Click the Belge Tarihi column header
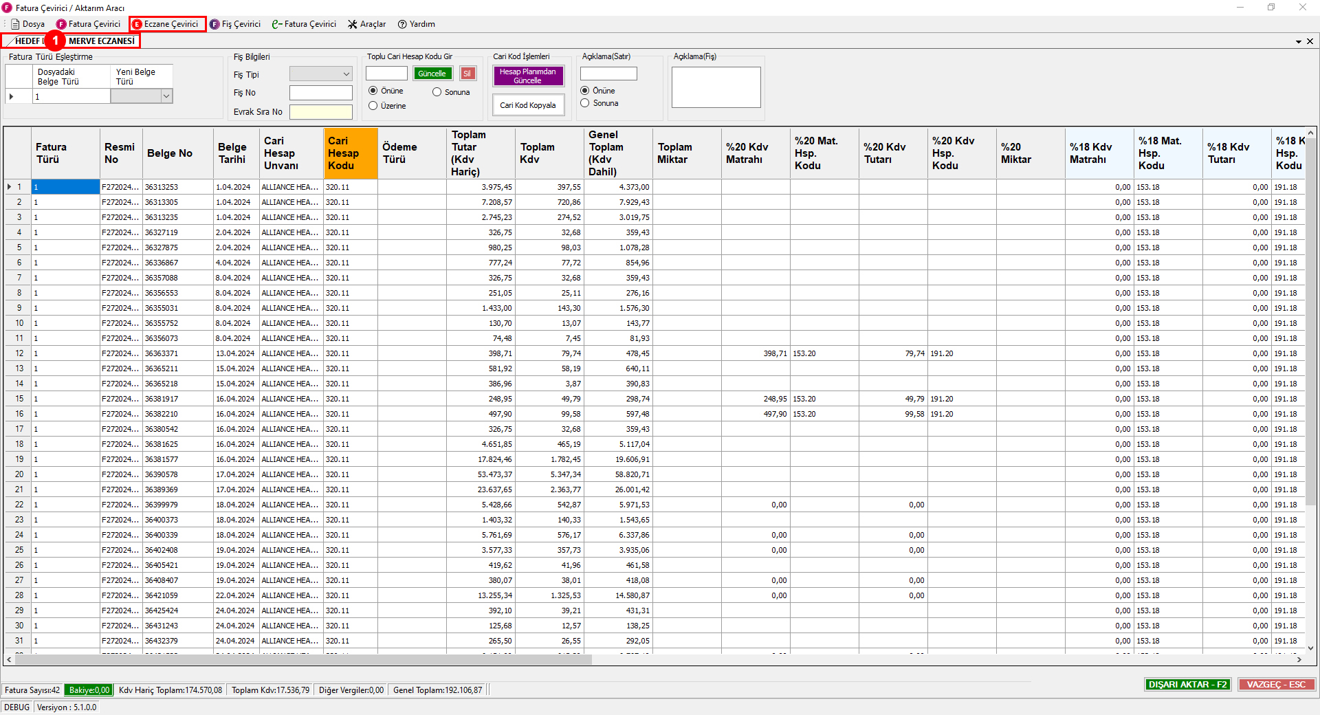The image size is (1320, 715). [236, 153]
